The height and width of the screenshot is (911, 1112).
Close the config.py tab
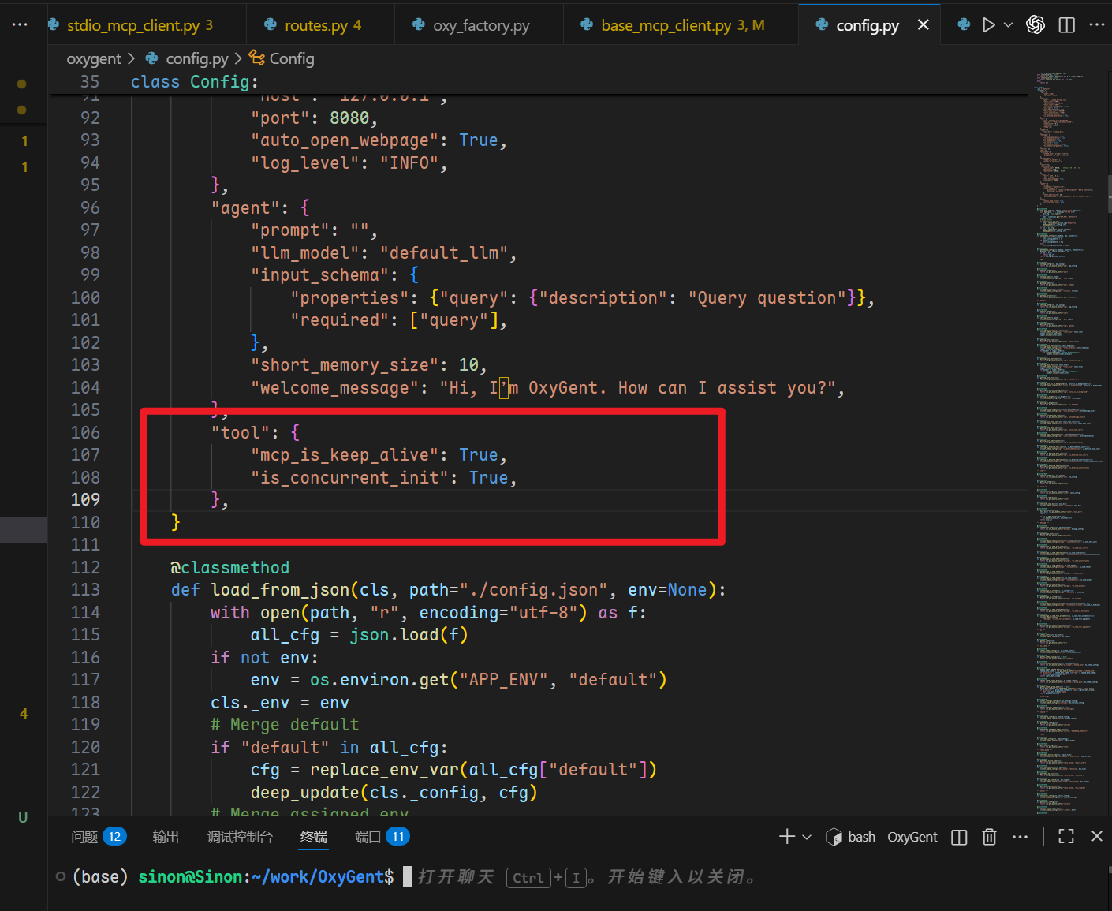[x=923, y=25]
